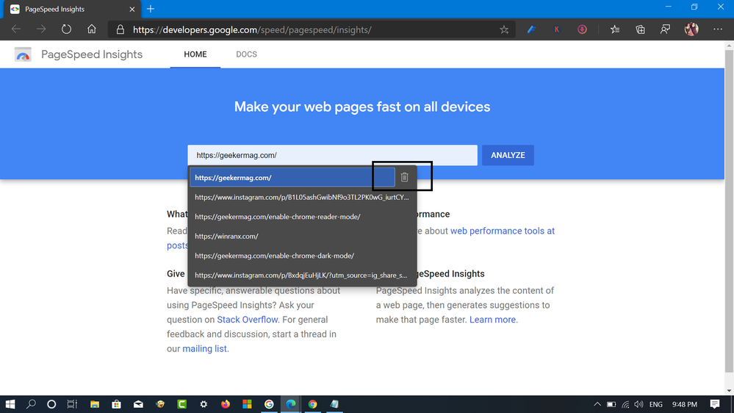Screen dimensions: 734x413
Task: Open Mail app on taskbar
Action: click(x=138, y=404)
